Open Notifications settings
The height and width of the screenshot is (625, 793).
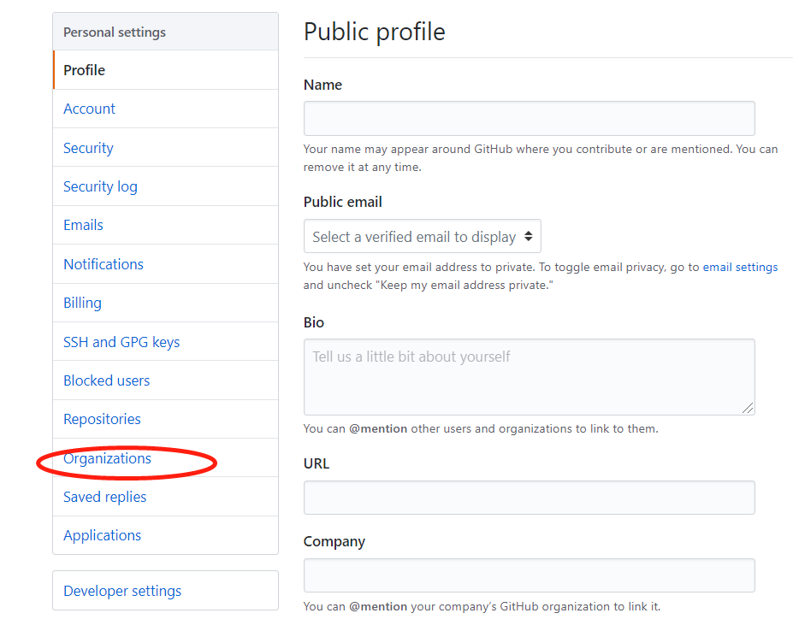pyautogui.click(x=103, y=263)
